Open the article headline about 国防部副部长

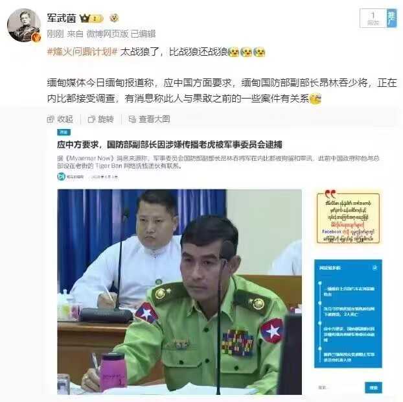(170, 145)
